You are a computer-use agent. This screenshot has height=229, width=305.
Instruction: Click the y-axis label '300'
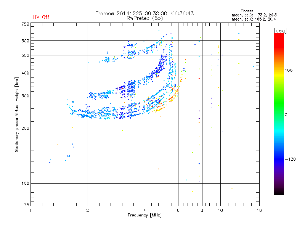point(26,96)
